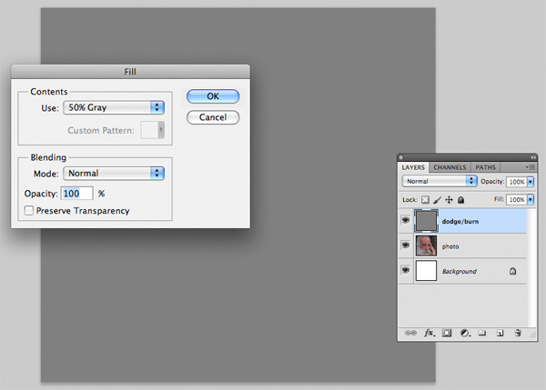Switch to the Channels tab
The height and width of the screenshot is (390, 546).
point(450,167)
